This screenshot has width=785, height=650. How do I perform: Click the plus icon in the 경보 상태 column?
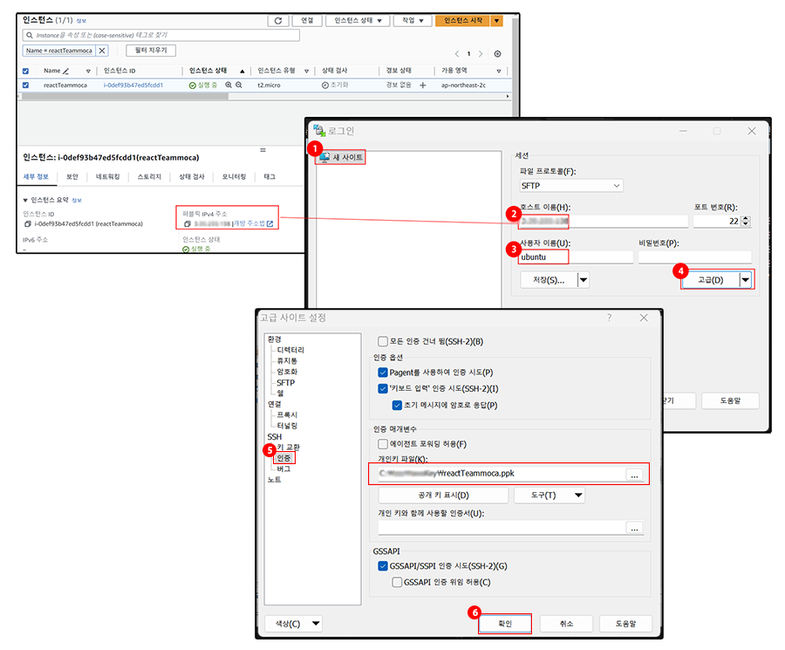coord(422,86)
